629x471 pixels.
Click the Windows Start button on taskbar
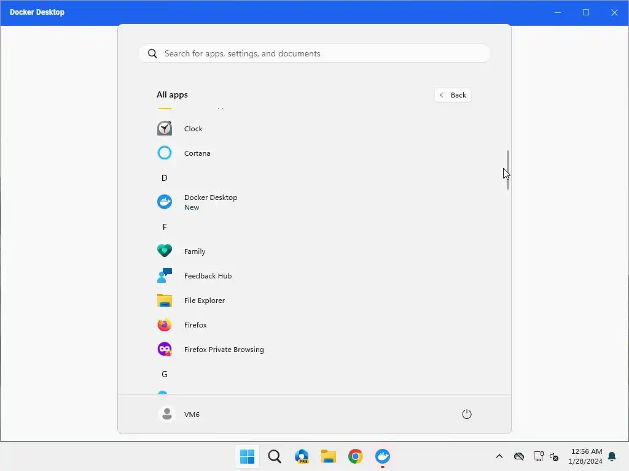pos(247,456)
